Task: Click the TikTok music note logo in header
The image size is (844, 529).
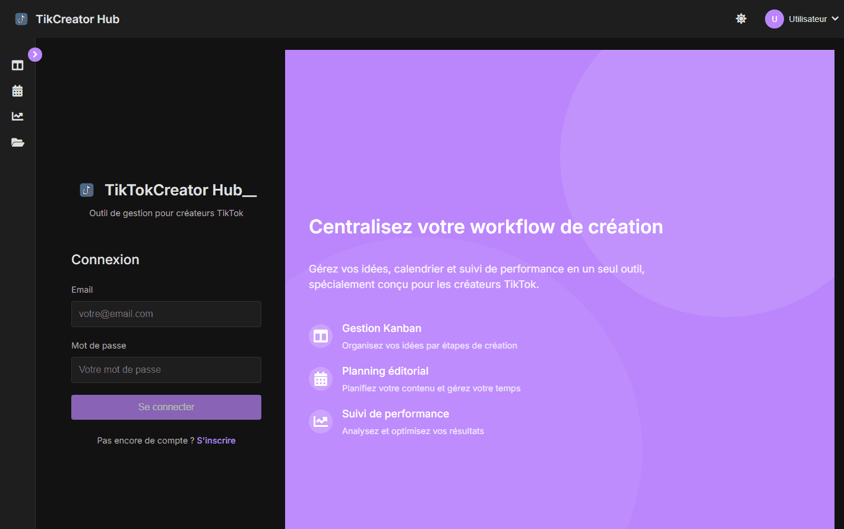Action: coord(21,18)
